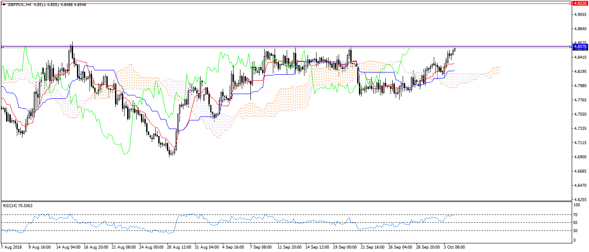Click the chart dropdown arrow beside GBPPLN
589x252 pixels.
pos(3,4)
